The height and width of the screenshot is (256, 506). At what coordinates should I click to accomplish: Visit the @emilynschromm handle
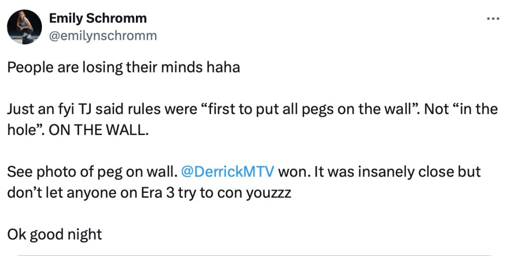[x=103, y=36]
